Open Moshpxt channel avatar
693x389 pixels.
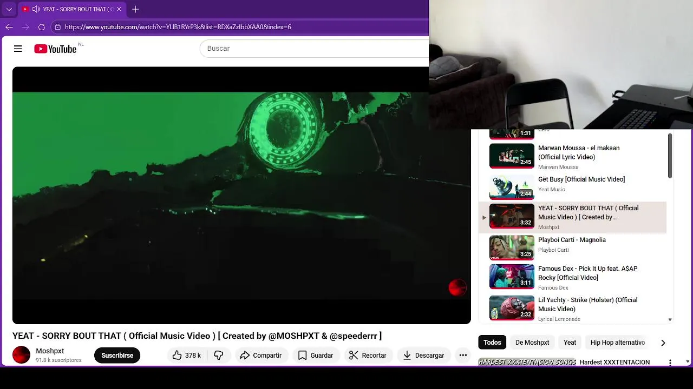pos(21,355)
